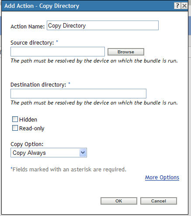Tick the Read-only checkbox
191x216 pixels.
(x=15, y=128)
